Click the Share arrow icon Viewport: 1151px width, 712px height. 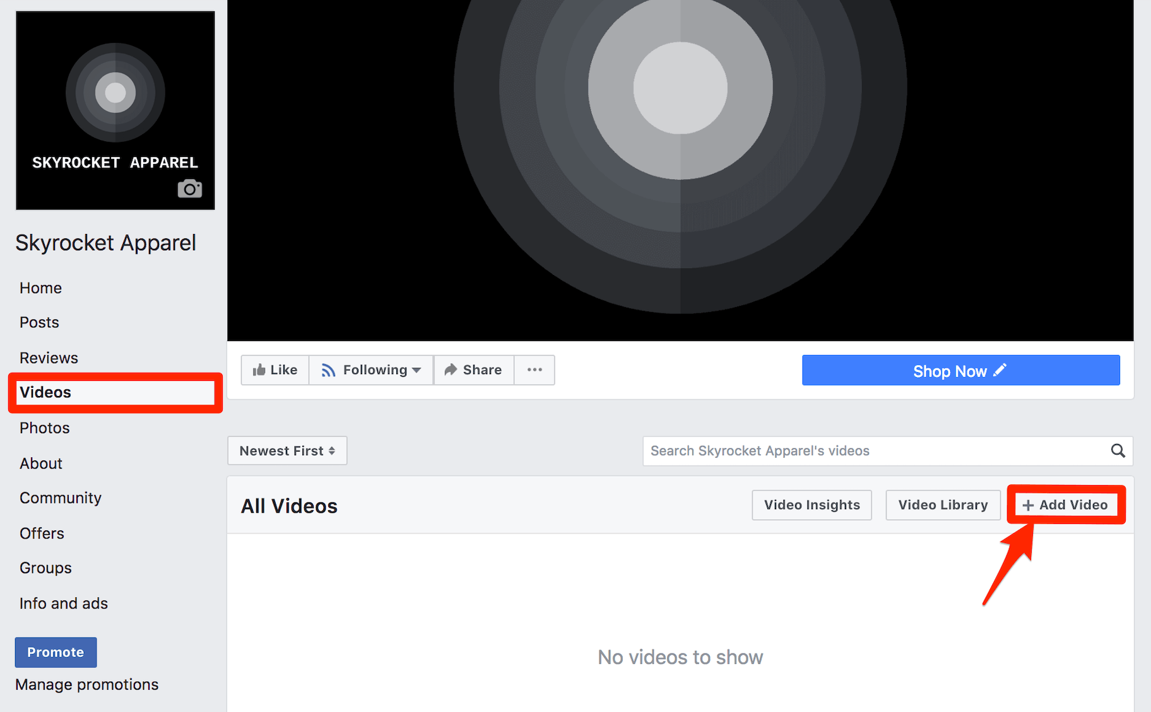pyautogui.click(x=450, y=370)
